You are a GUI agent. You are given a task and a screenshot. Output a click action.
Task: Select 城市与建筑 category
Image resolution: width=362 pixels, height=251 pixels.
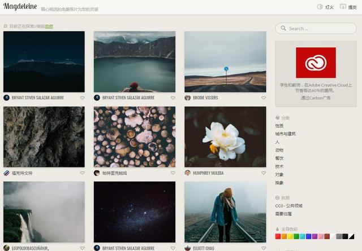click(x=286, y=134)
